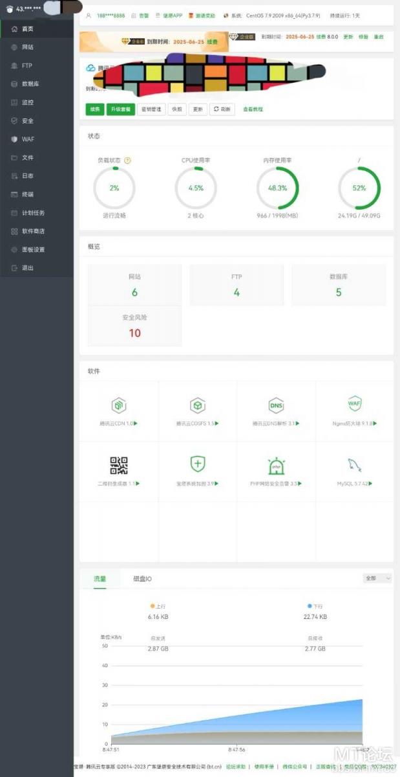Screen dimensions: 400x777
Task: Click the 重启 restart link
Action: coord(379,37)
